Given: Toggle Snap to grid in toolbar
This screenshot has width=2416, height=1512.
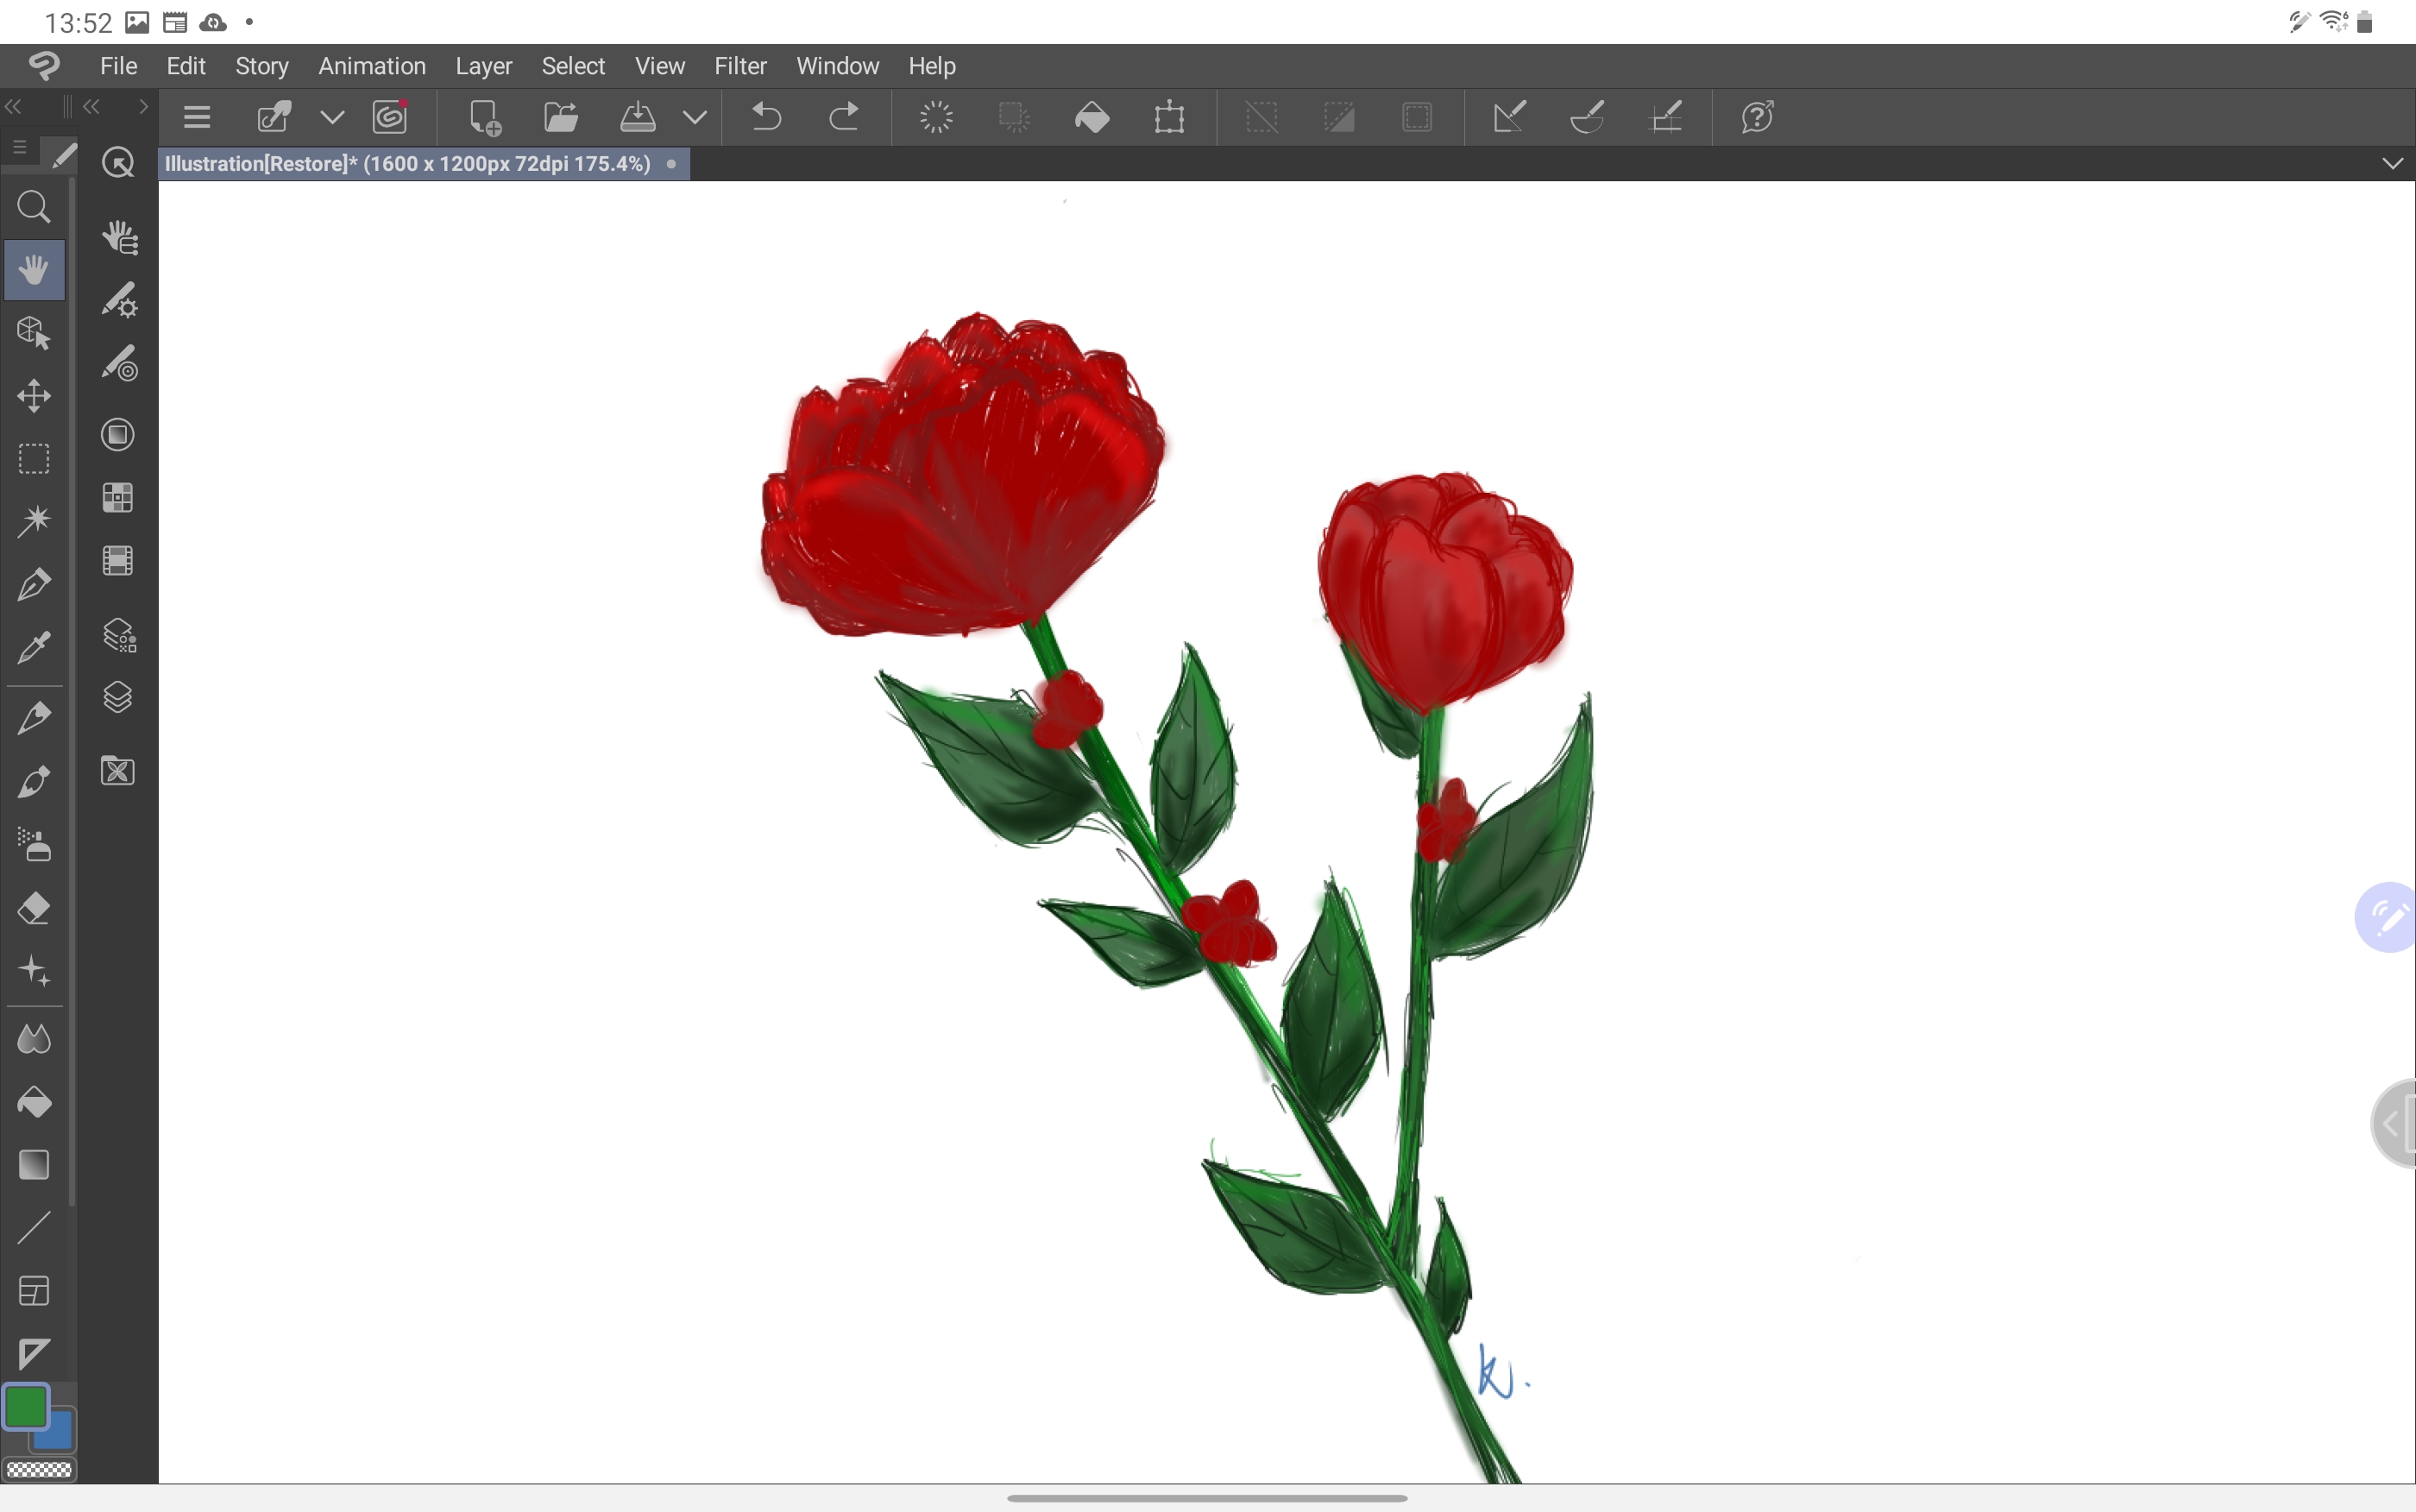Looking at the screenshot, I should pyautogui.click(x=1665, y=117).
